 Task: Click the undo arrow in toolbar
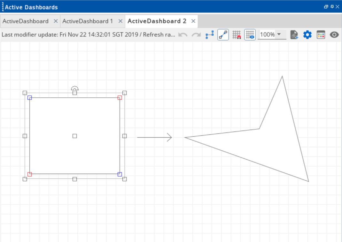[x=183, y=35]
